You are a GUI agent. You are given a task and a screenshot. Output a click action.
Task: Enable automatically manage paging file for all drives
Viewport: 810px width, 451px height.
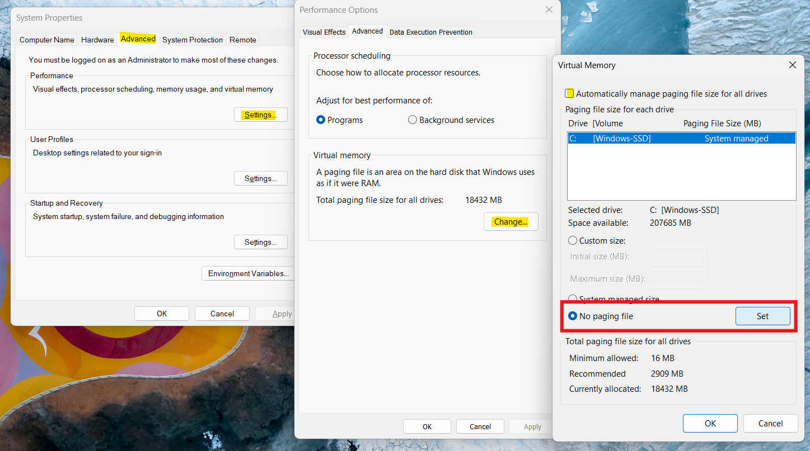pos(570,93)
